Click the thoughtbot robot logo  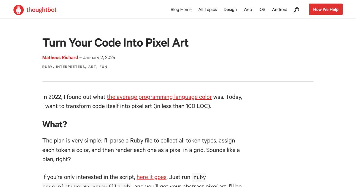click(x=18, y=9)
